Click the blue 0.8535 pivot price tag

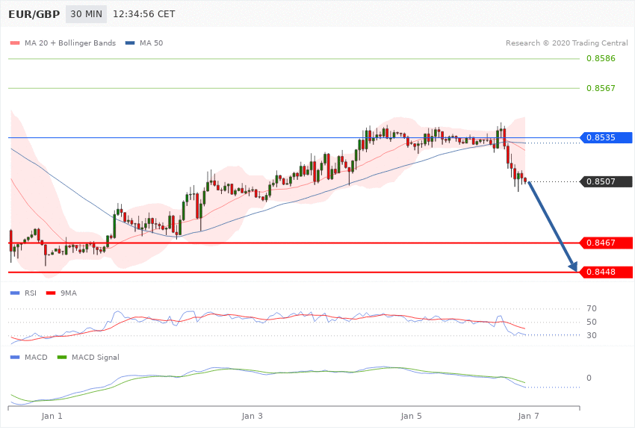(607, 137)
